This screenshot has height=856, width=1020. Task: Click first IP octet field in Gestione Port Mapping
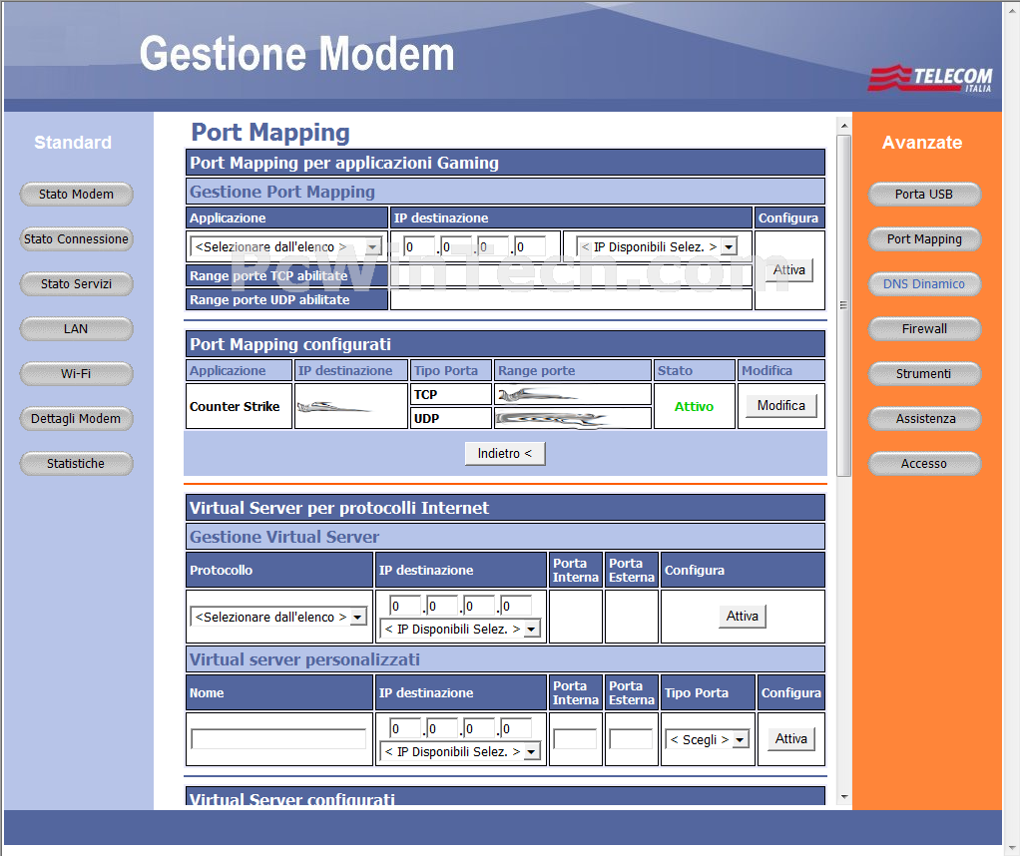419,246
